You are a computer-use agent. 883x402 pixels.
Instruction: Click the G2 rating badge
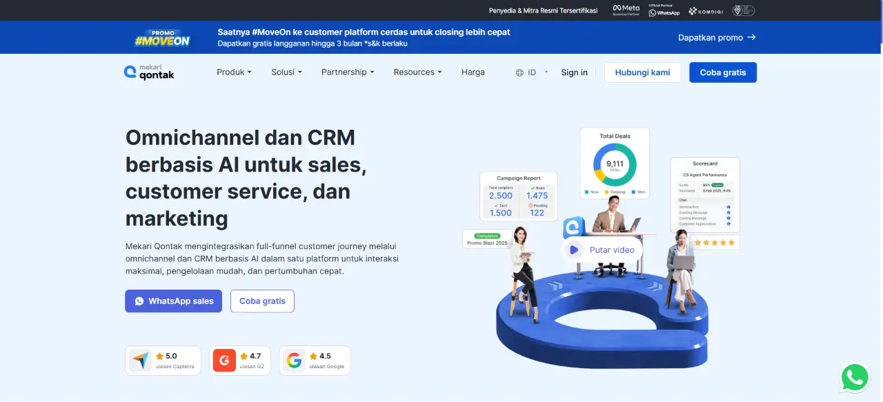[x=240, y=361]
